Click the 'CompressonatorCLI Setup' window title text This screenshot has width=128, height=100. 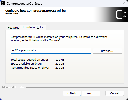[x=25, y=4]
